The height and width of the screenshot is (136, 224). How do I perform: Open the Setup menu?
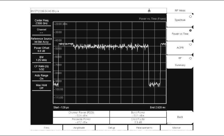pyautogui.click(x=111, y=128)
